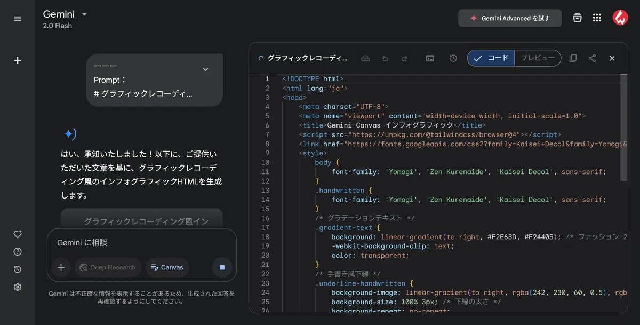Open activity history in sidebar
This screenshot has width=640, height=325.
pos(18,269)
